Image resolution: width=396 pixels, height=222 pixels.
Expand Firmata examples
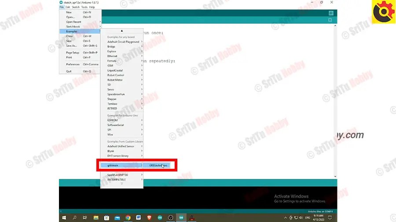coord(122,61)
